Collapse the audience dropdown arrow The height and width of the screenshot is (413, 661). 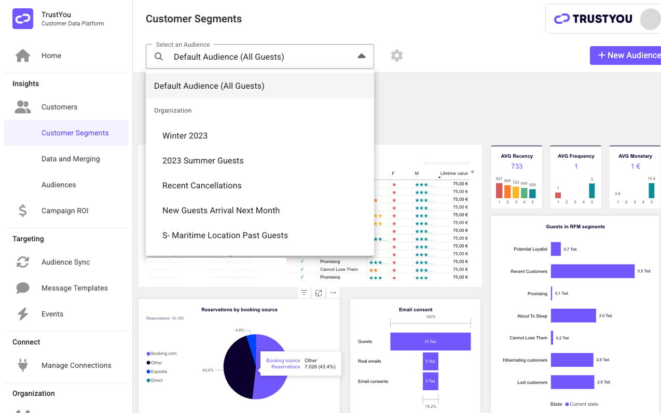362,57
